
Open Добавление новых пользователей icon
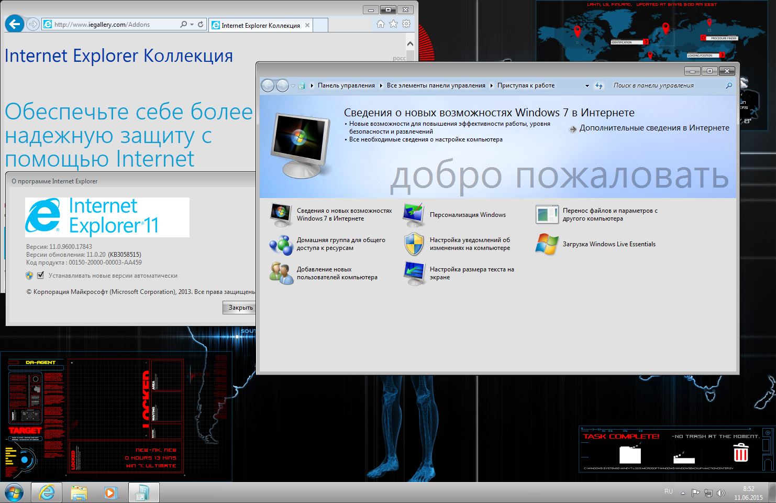[x=281, y=273]
